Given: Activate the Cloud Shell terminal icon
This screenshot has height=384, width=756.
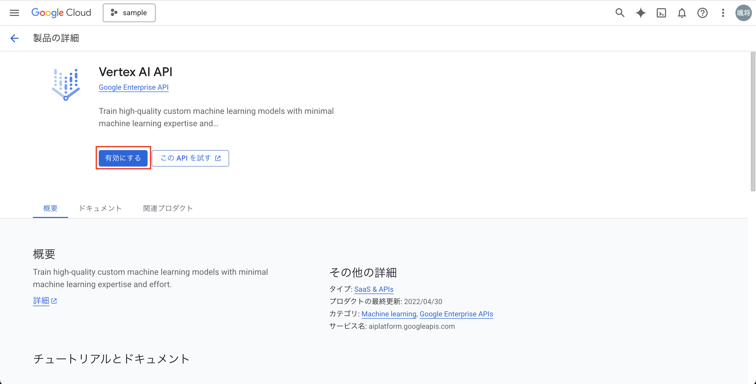Looking at the screenshot, I should click(661, 13).
